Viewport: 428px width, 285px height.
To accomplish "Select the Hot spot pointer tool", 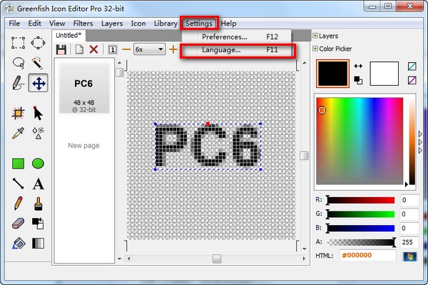I will 38,113.
